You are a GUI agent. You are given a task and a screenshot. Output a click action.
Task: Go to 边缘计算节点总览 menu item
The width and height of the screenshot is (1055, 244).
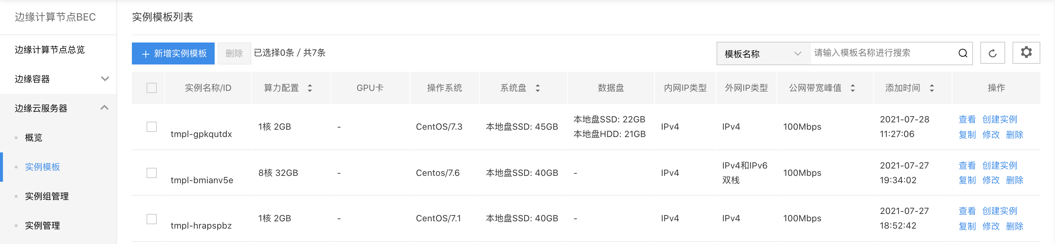[x=50, y=50]
